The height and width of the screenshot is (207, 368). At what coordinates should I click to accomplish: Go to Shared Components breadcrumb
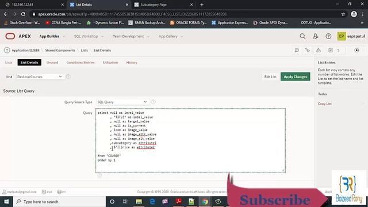click(60, 50)
